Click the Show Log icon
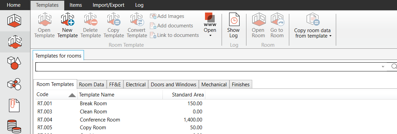 (x=233, y=20)
